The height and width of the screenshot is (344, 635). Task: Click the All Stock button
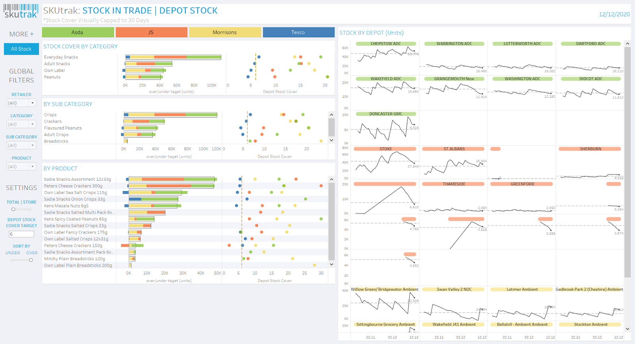point(21,49)
